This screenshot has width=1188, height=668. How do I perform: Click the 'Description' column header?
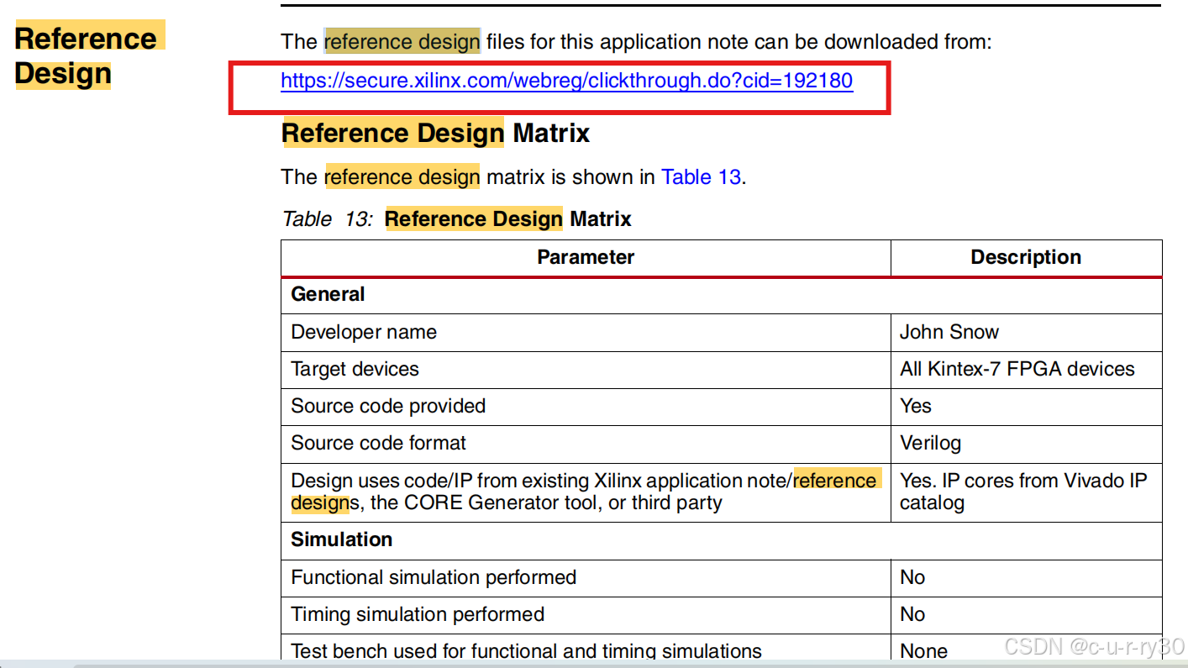[x=1026, y=257]
